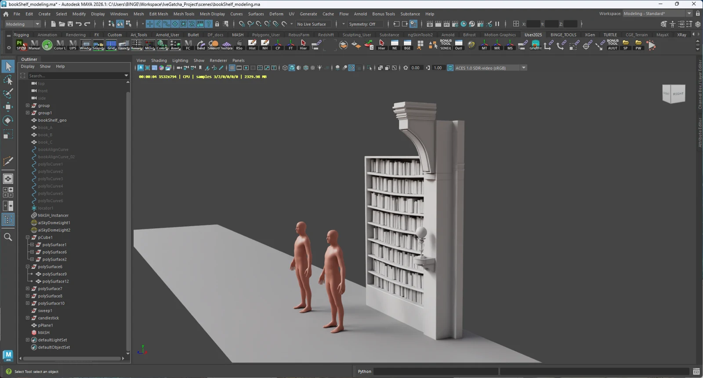The height and width of the screenshot is (378, 703).
Task: Click the Hist shelf button
Action: [252, 45]
